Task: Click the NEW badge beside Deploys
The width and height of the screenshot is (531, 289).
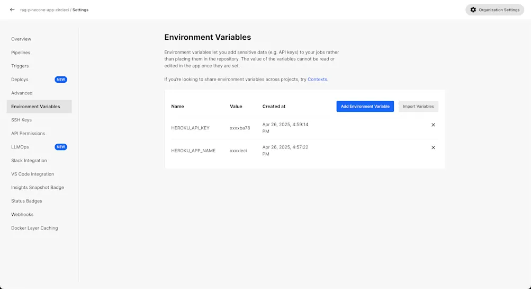Action: 61,80
